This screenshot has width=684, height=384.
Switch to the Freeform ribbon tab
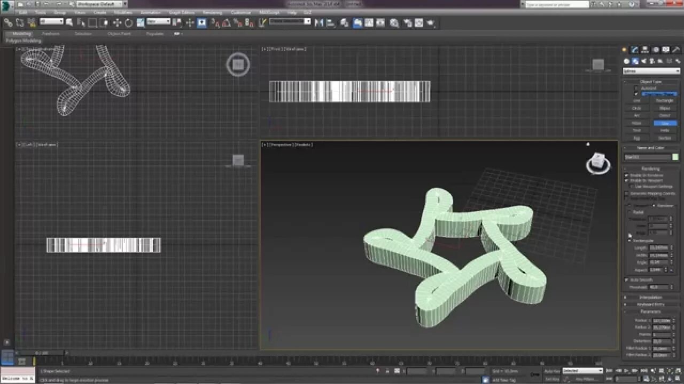coord(51,34)
